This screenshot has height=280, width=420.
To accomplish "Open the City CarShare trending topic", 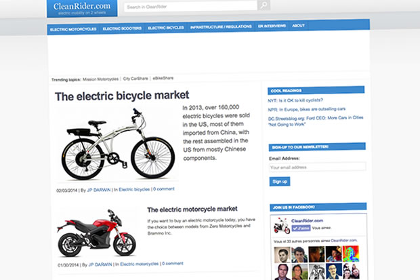I will 135,79.
